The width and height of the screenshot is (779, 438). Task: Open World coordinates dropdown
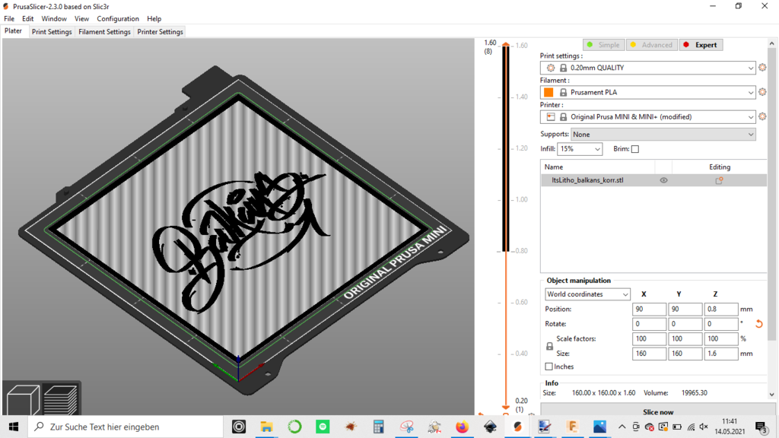(587, 294)
